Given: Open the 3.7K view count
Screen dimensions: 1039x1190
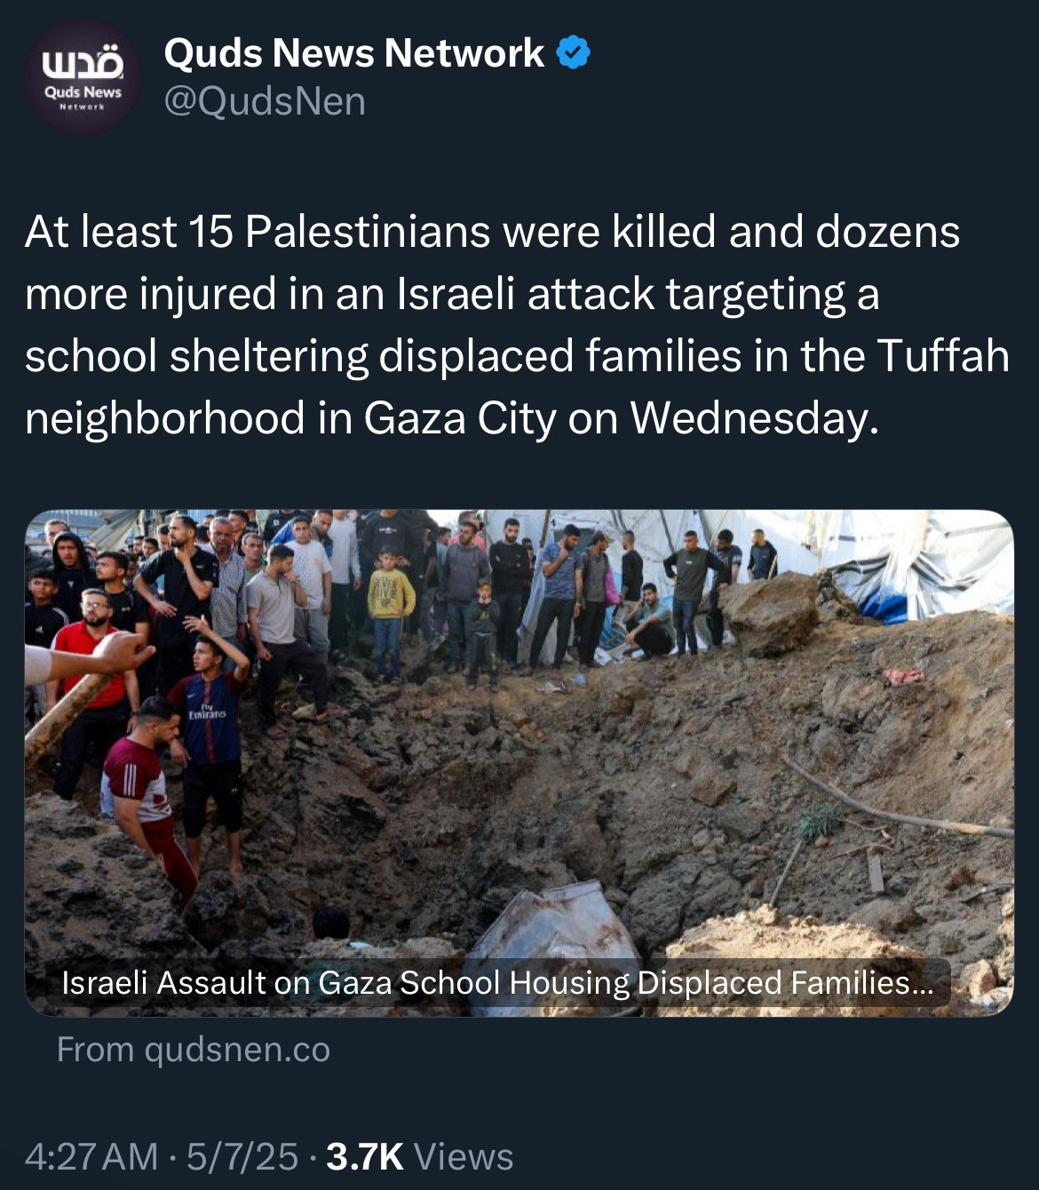Looking at the screenshot, I should tap(365, 1157).
